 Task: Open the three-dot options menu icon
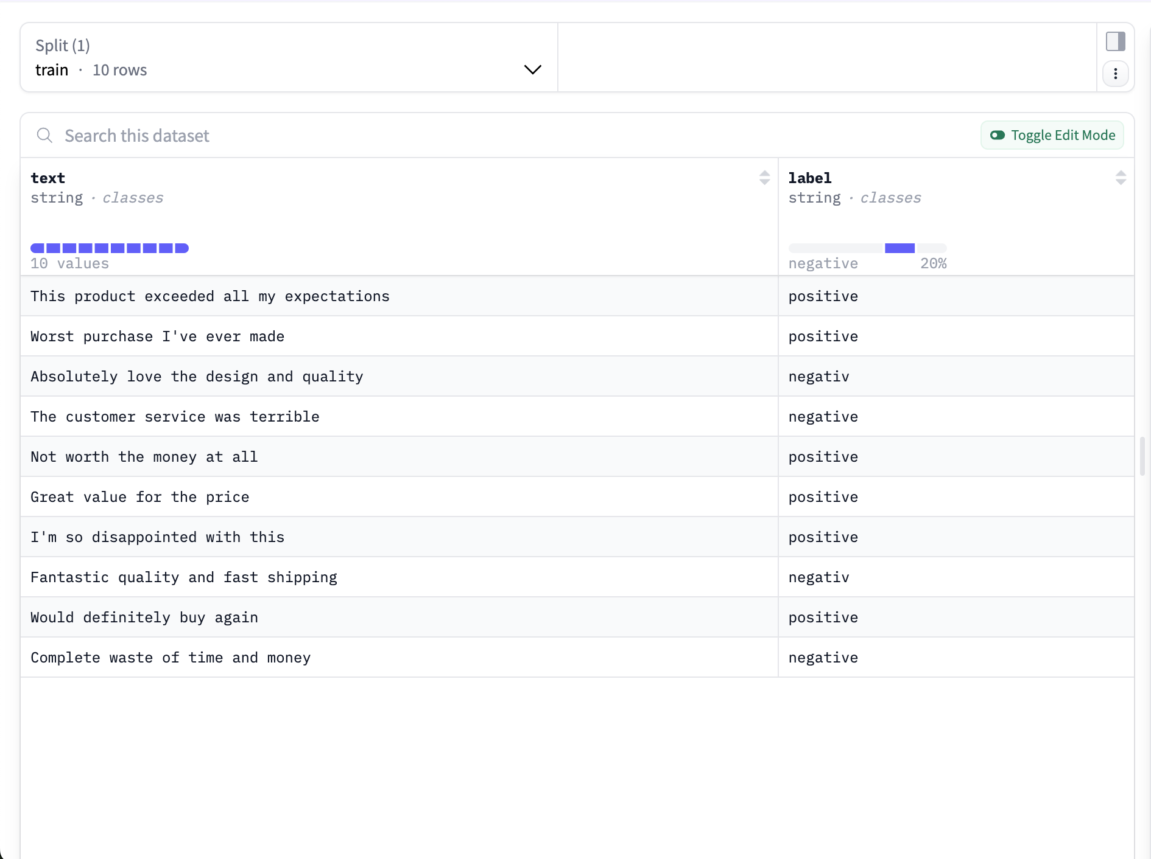pos(1116,74)
